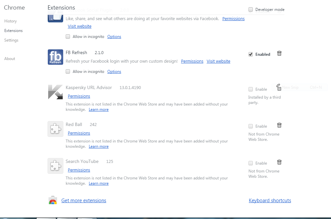Click the Chrome heading in sidebar
The image size is (331, 219).
coord(14,8)
